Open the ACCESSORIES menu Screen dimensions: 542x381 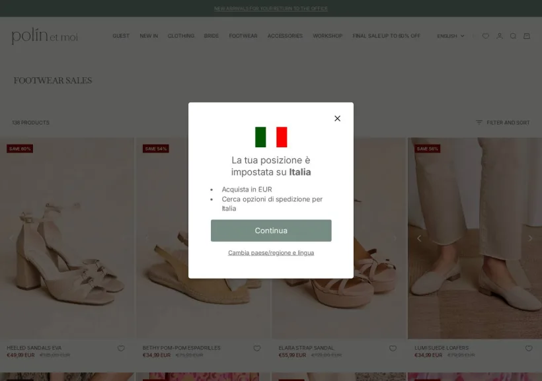[285, 36]
